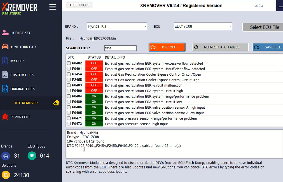Tick the P0473 checkbox

click(69, 124)
